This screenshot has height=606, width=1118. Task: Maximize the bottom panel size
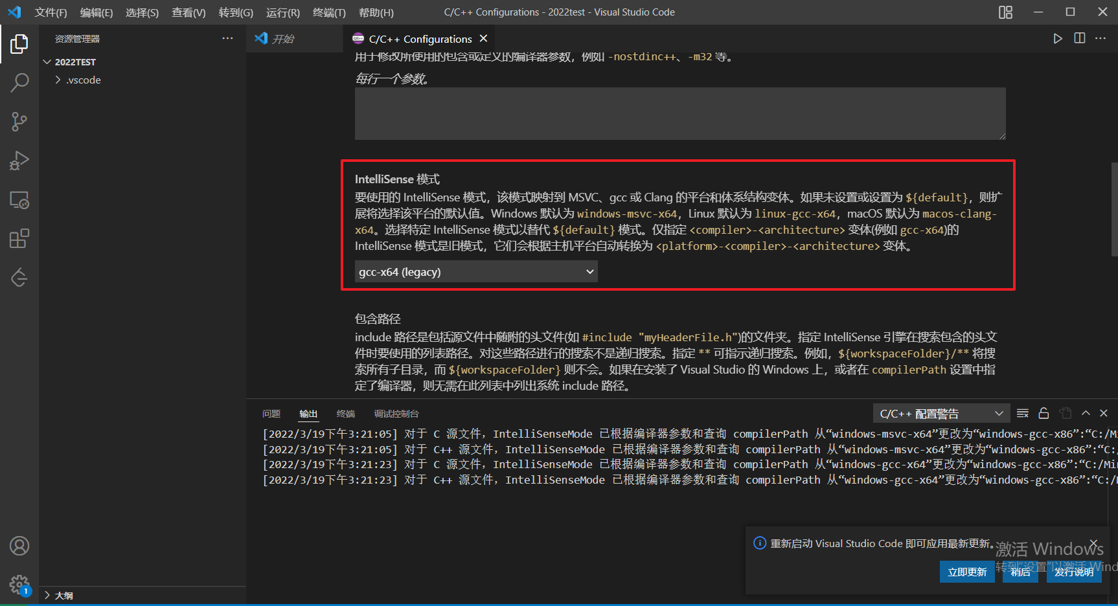coord(1086,413)
